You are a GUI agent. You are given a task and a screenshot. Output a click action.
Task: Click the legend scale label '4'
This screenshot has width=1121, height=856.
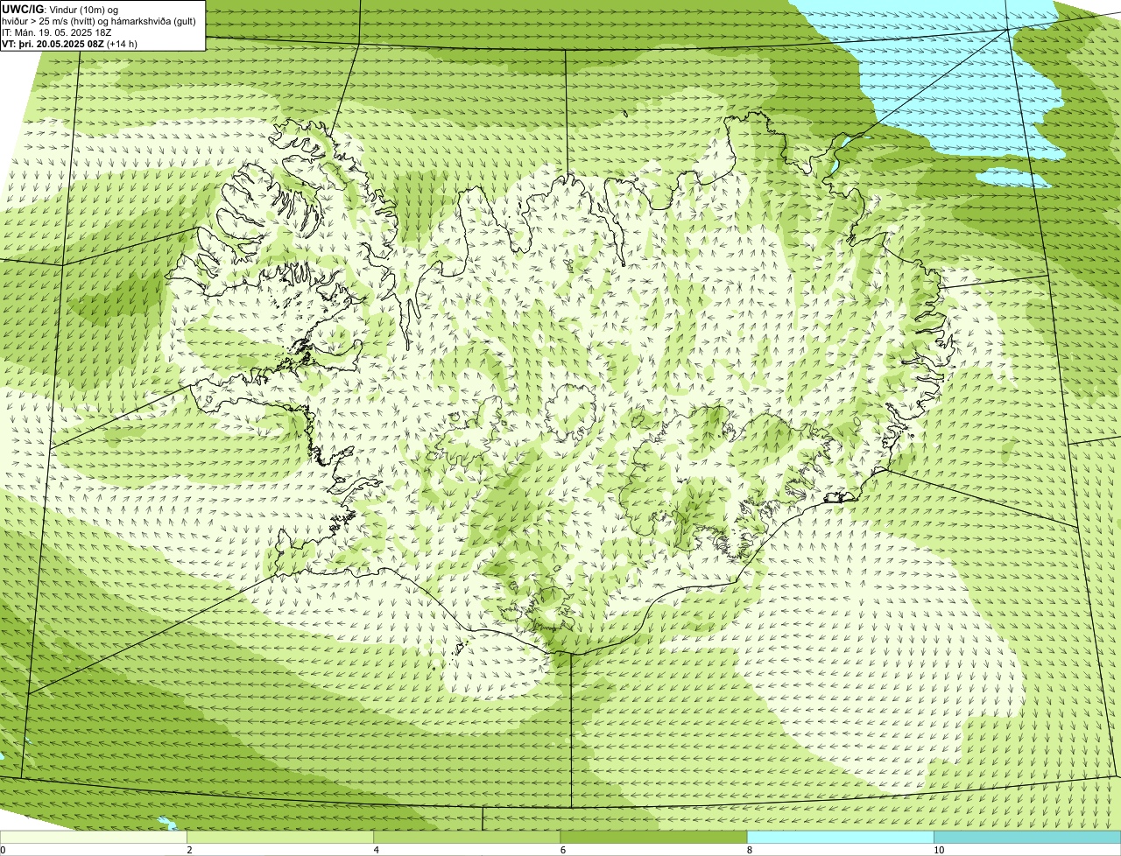tap(377, 850)
